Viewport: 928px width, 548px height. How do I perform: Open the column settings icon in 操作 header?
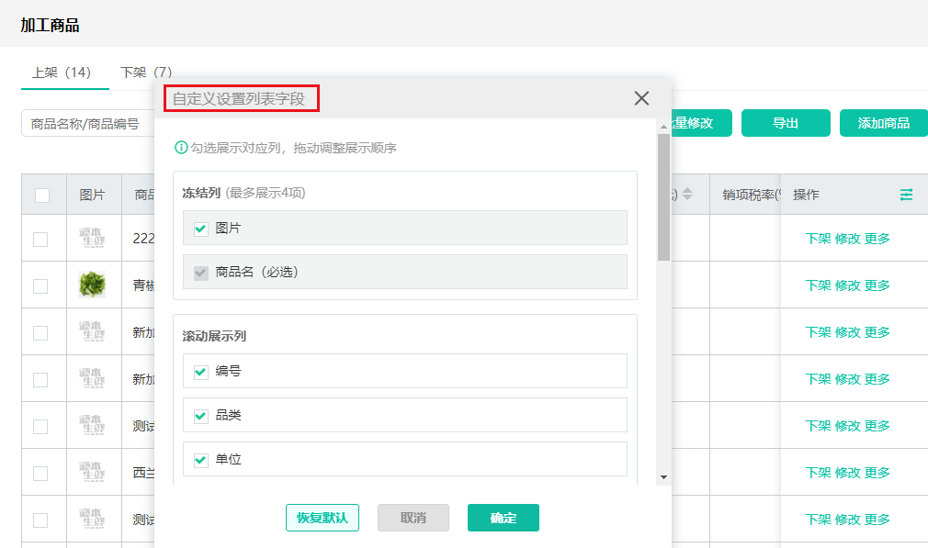point(907,195)
